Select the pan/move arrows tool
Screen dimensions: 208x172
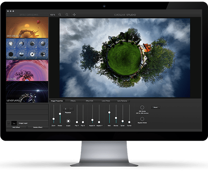pos(74,14)
